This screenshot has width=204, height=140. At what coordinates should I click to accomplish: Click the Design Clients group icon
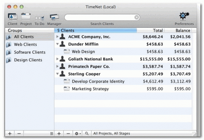tap(9, 60)
